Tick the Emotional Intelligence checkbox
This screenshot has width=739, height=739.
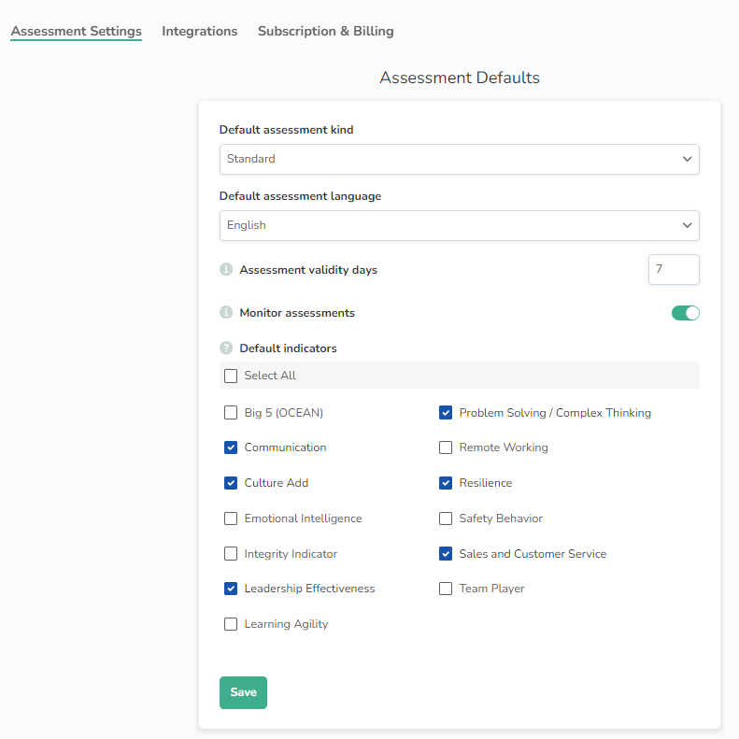click(231, 519)
